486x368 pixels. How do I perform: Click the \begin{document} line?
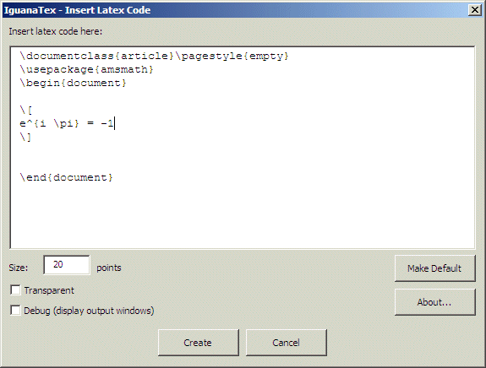pos(73,83)
